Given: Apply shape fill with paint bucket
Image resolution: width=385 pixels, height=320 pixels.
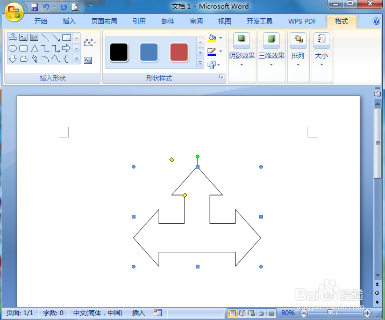Looking at the screenshot, I should [212, 38].
